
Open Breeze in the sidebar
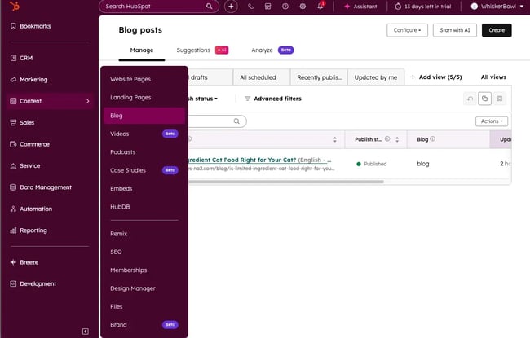24,262
